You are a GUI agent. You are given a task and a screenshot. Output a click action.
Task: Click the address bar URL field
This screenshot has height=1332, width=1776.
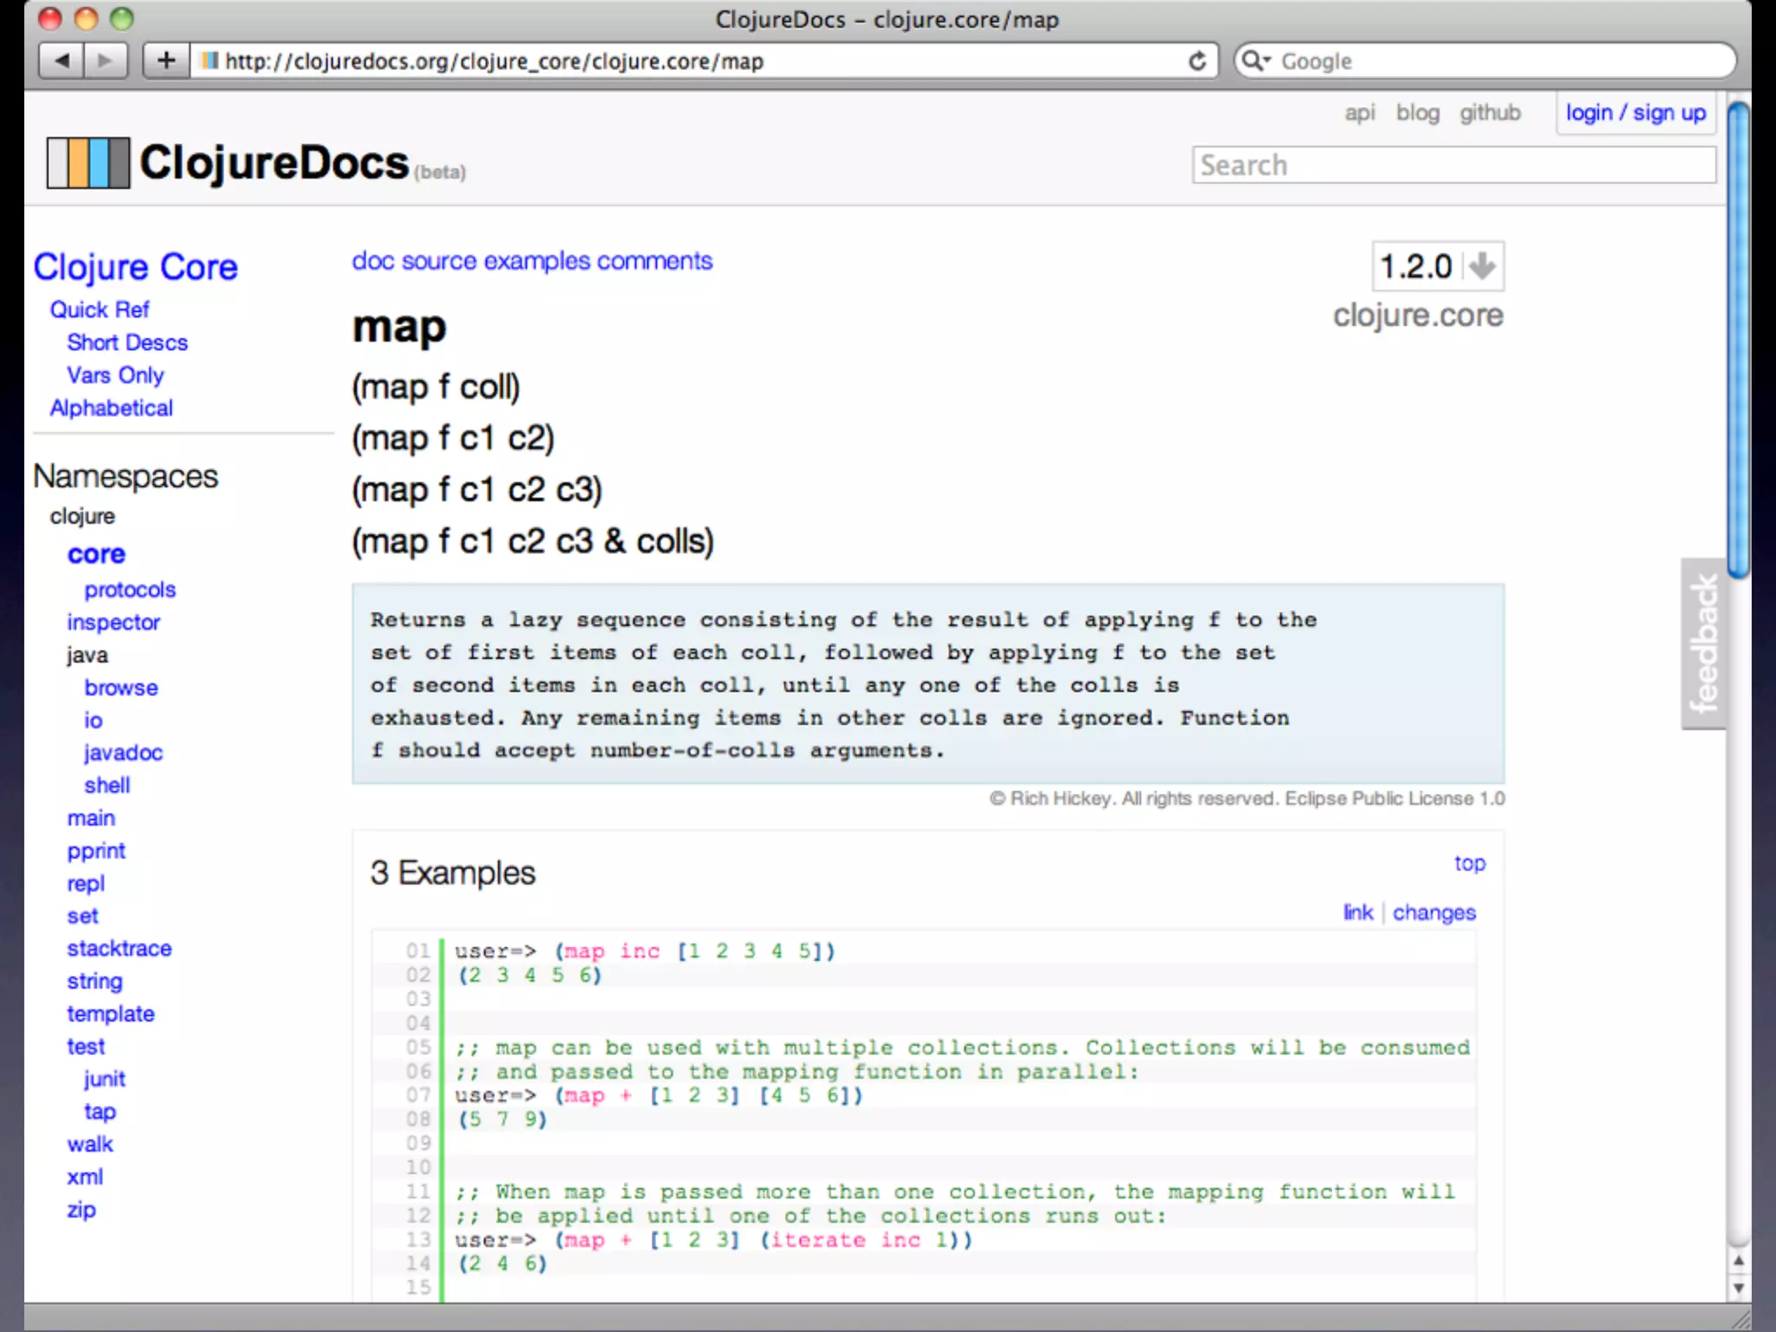(702, 61)
